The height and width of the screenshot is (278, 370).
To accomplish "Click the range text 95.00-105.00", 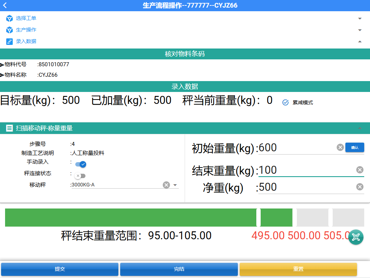I will click(180, 236).
